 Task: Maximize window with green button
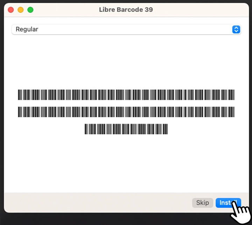tap(30, 10)
